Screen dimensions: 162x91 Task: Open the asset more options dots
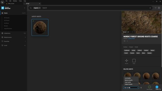coord(127,41)
